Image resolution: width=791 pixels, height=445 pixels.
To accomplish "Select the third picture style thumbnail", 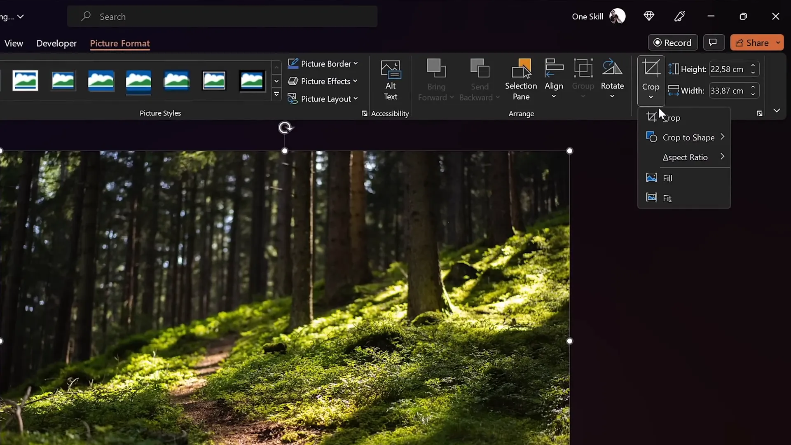I will coord(101,80).
